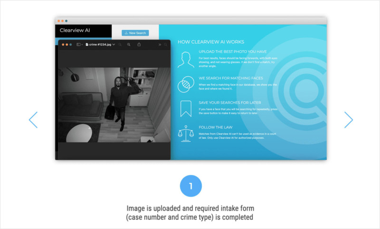Image resolution: width=380 pixels, height=229 pixels.
Task: Advance to the next carousel slide
Action: pos(349,119)
